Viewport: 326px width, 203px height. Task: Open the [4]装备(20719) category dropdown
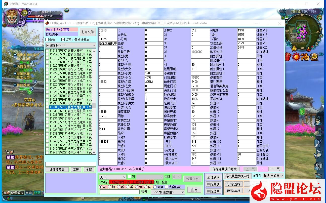[x=71, y=45]
